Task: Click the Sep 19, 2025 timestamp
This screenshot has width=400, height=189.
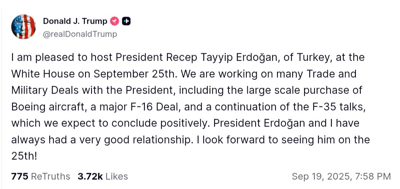Action: point(320,176)
